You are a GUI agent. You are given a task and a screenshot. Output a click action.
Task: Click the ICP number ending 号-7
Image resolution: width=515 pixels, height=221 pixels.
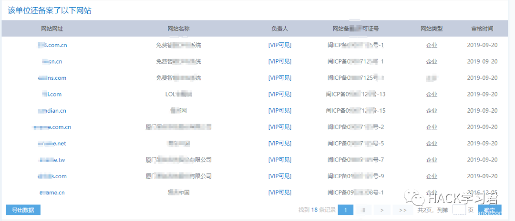[x=356, y=160]
